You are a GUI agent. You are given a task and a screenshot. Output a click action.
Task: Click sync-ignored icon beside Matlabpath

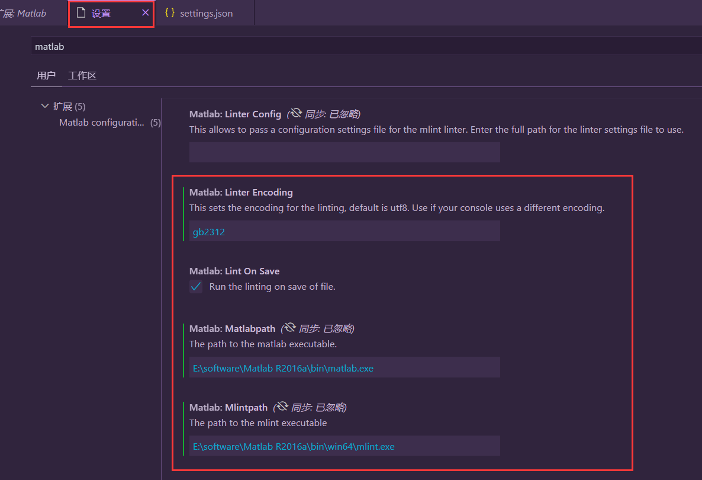point(290,328)
